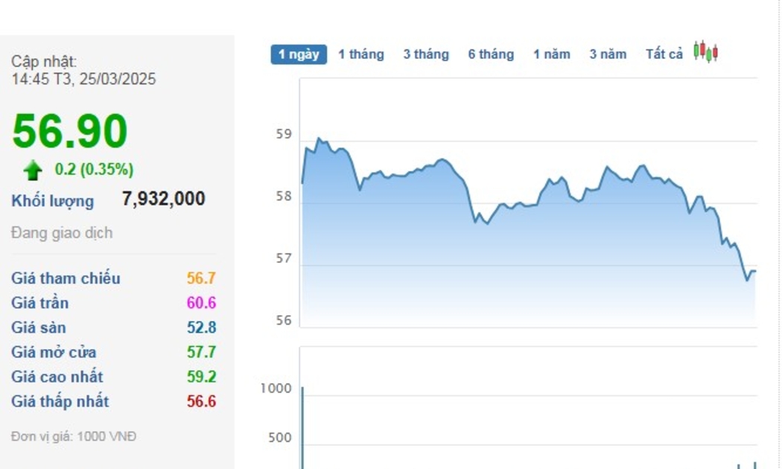
Task: Switch to the 1 tháng range
Action: [361, 54]
